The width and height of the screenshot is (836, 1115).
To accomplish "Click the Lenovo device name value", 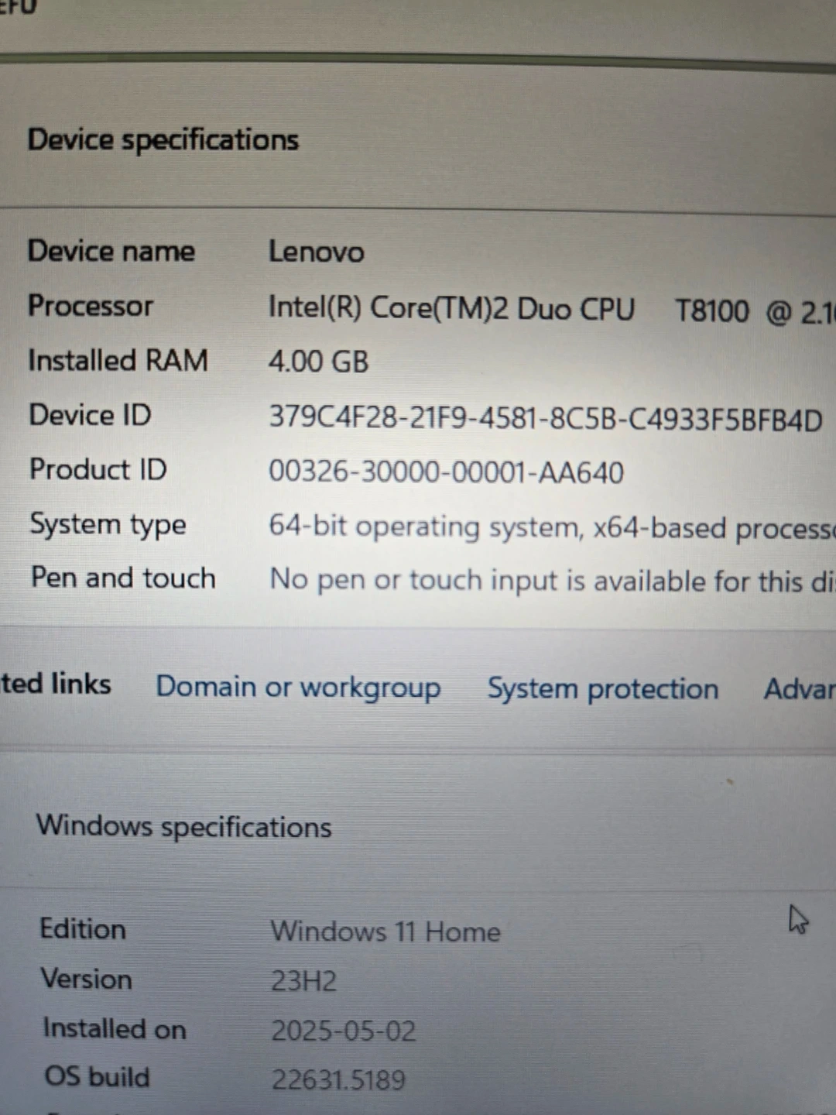I will [x=316, y=252].
